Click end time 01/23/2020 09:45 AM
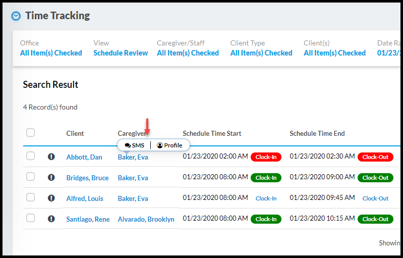Screen dimensions: 403x258 322,197
